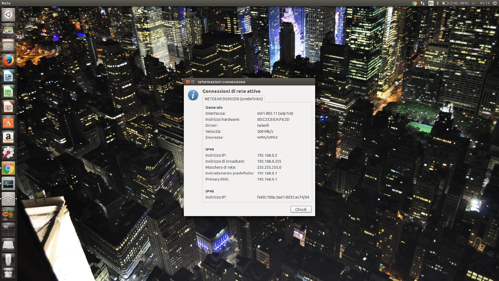499x281 pixels.
Task: Launch Firefox from the launcher
Action: (x=8, y=60)
